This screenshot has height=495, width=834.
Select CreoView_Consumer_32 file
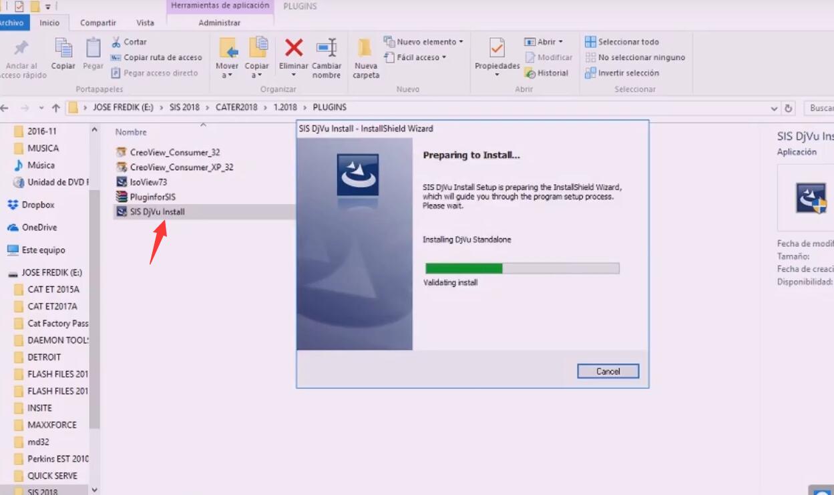point(175,152)
